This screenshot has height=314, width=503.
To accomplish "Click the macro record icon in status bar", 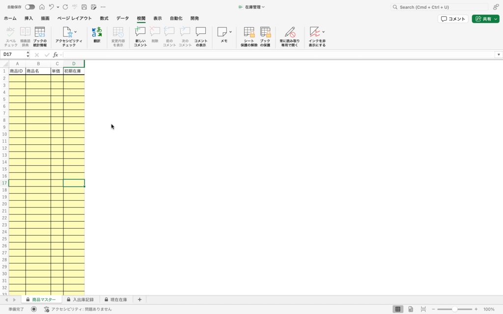I will (34, 309).
